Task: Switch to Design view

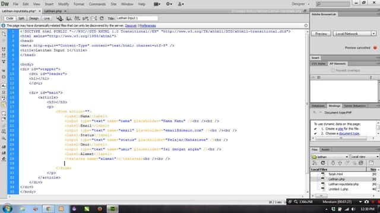Action: click(34, 18)
